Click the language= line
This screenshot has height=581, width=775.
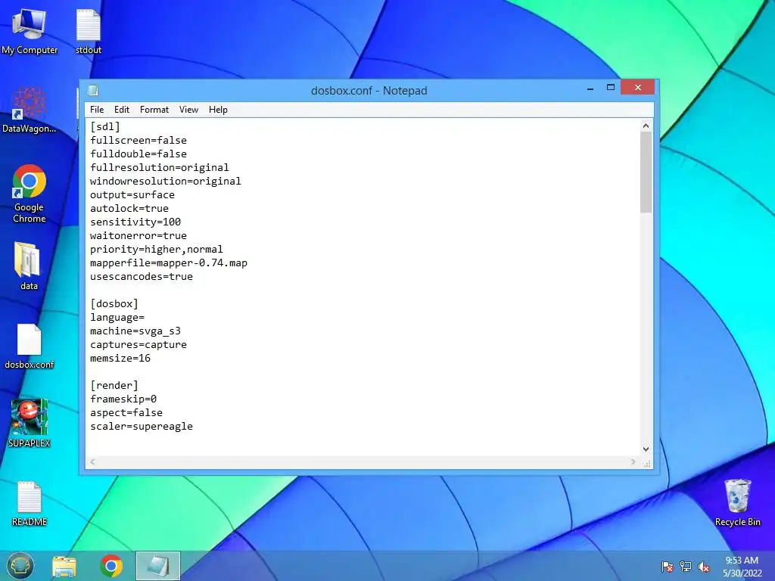point(117,318)
